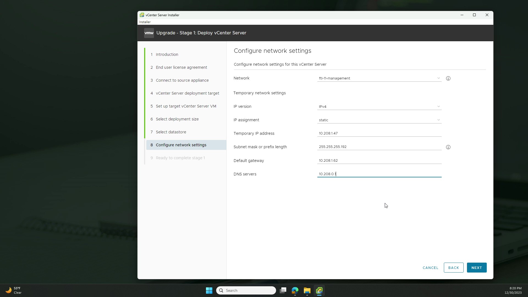Click the 'DNS servers' label
528x297 pixels.
[x=245, y=174]
